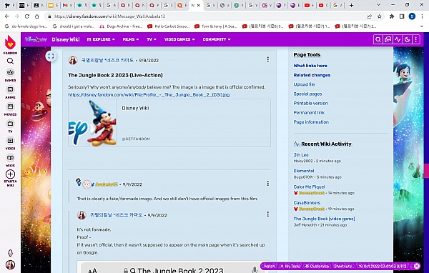The width and height of the screenshot is (429, 273).
Task: Open the notifications bell
Action: pos(10,253)
